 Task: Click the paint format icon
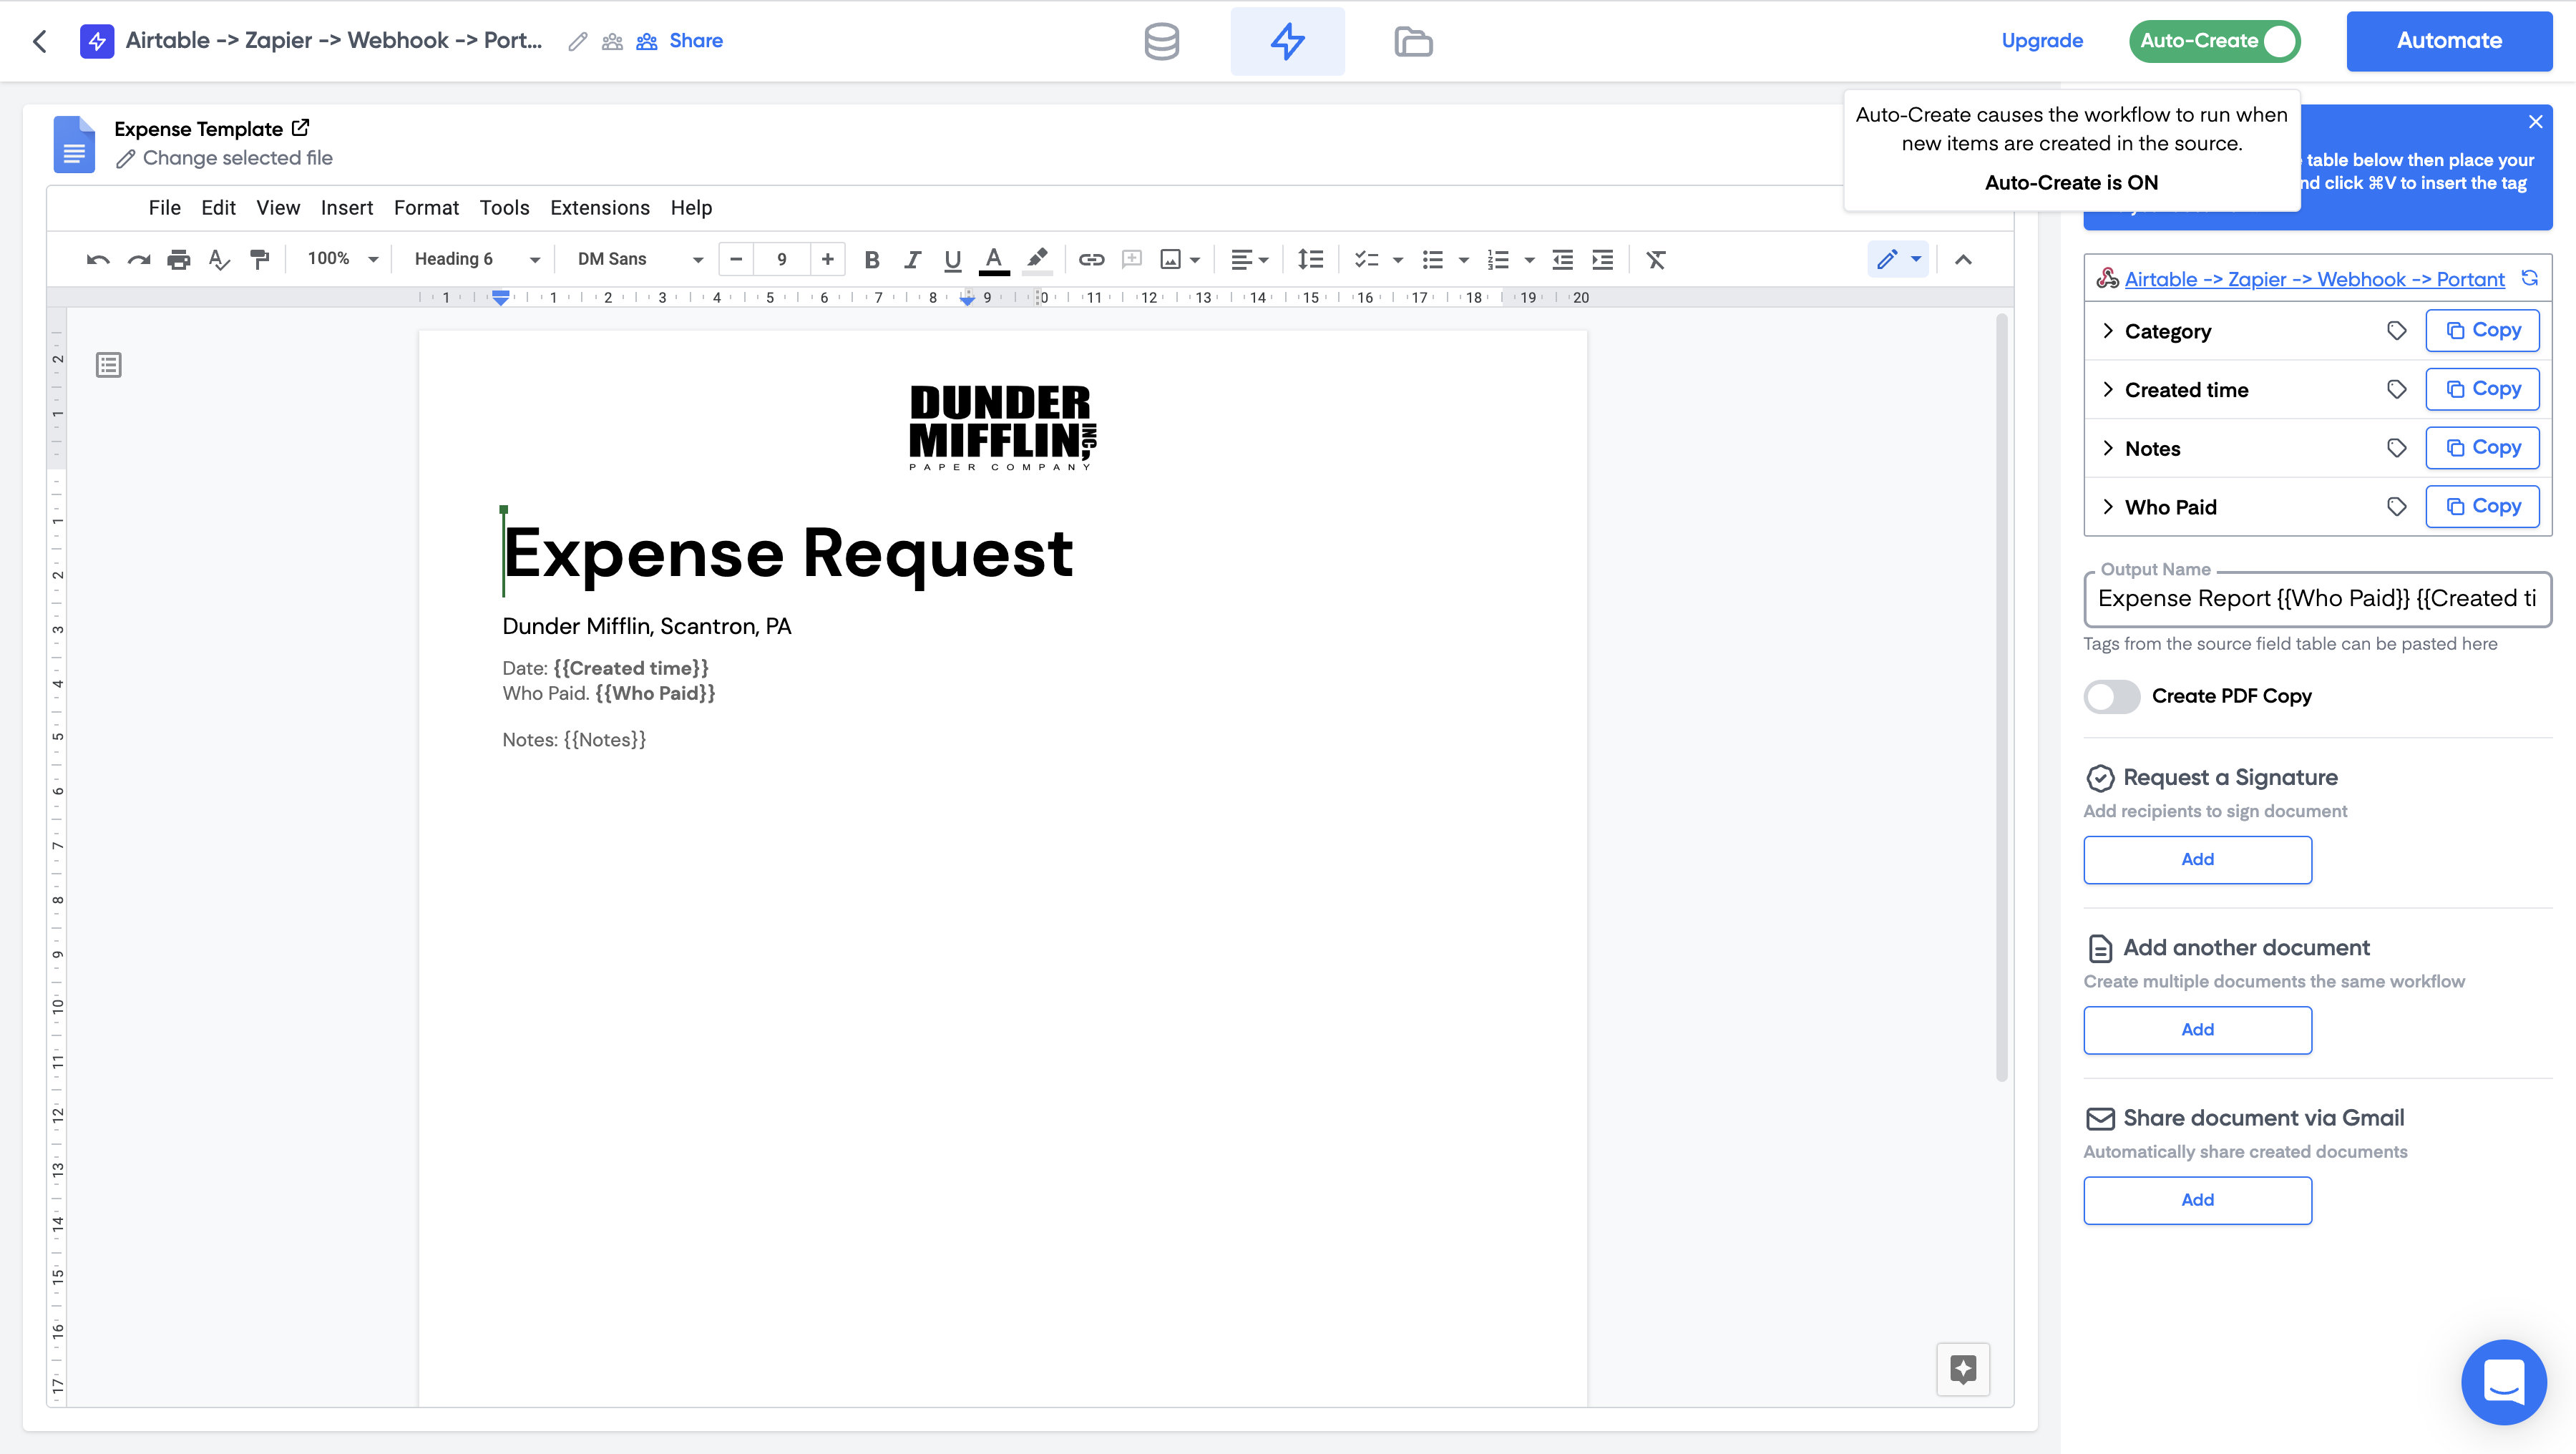pos(260,260)
